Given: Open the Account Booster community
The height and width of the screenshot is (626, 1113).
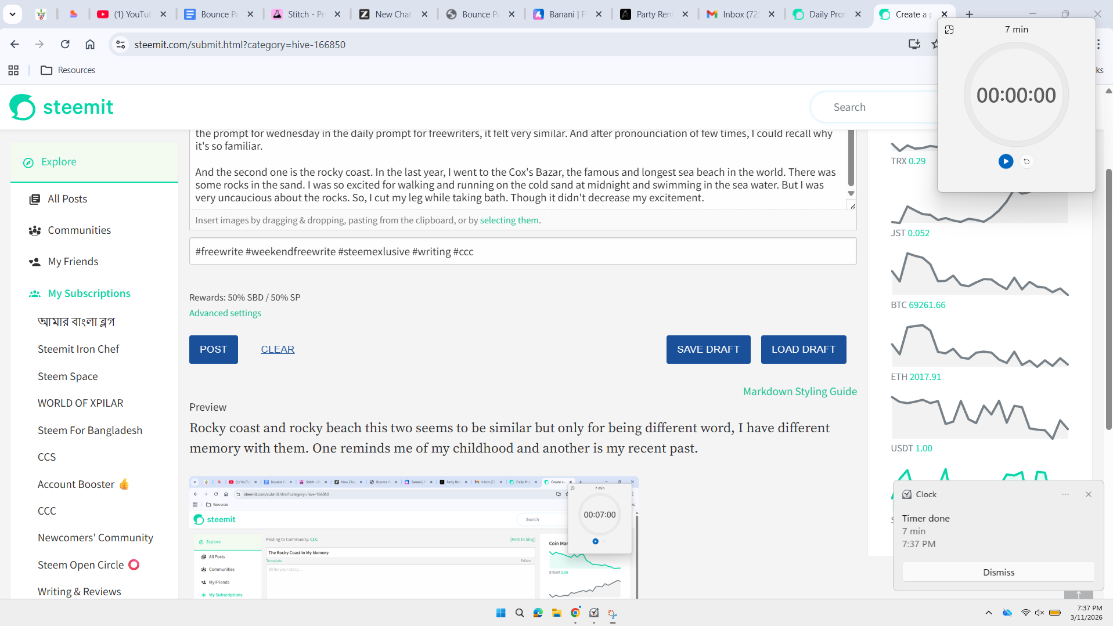Looking at the screenshot, I should click(84, 484).
